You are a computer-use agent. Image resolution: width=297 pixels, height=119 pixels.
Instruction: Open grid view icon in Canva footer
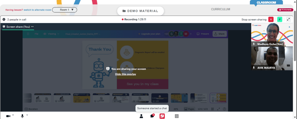click(x=213, y=109)
